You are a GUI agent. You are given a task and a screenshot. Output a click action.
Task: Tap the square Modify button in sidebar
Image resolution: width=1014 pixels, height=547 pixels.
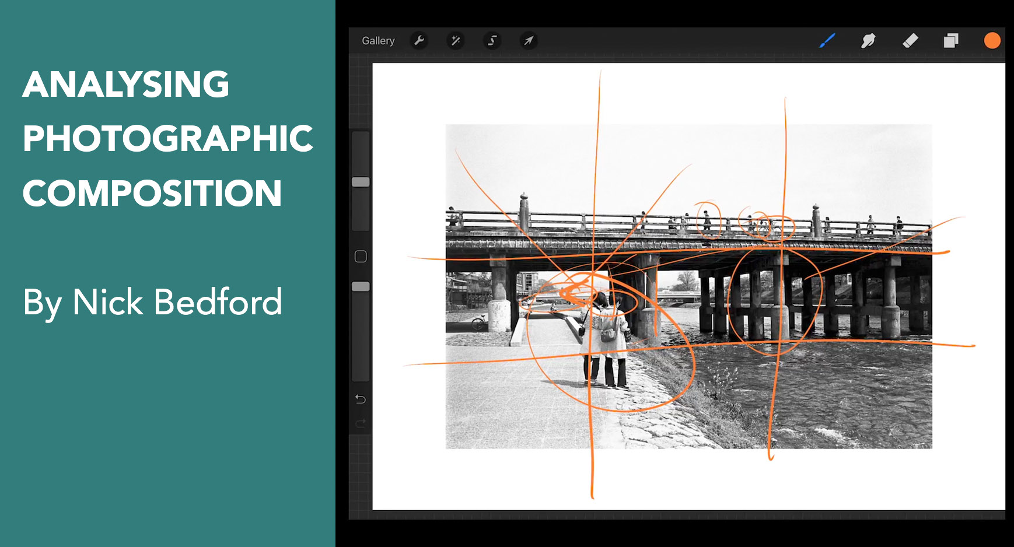click(361, 257)
